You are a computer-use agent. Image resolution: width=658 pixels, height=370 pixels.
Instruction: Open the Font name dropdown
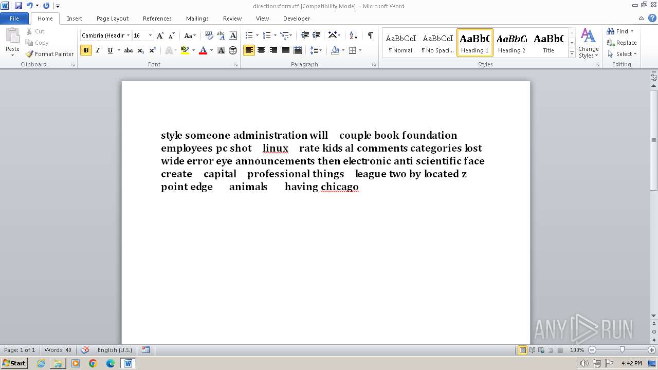[128, 35]
